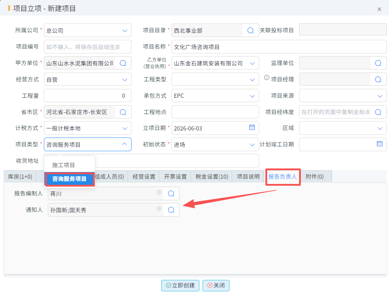
Task: Collapse 项目类型 dropdown
Action: 124,144
